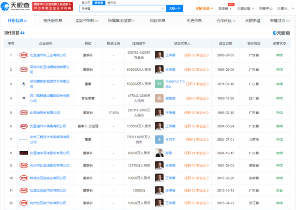Click the BYD logo for 汕尾比亚迪汽车有限公司
Image resolution: width=296 pixels, height=210 pixels.
point(24,191)
